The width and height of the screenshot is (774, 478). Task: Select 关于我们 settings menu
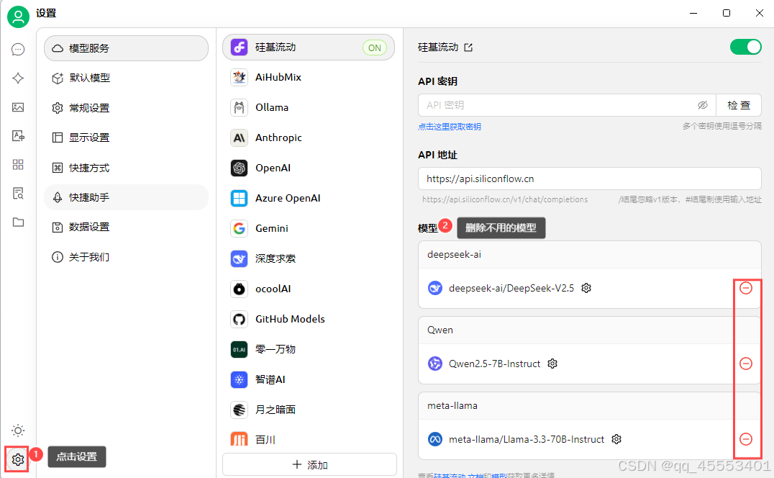(x=127, y=257)
